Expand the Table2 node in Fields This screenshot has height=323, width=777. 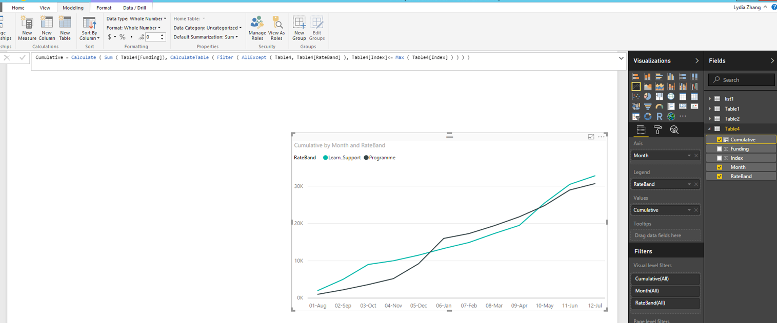pyautogui.click(x=710, y=119)
